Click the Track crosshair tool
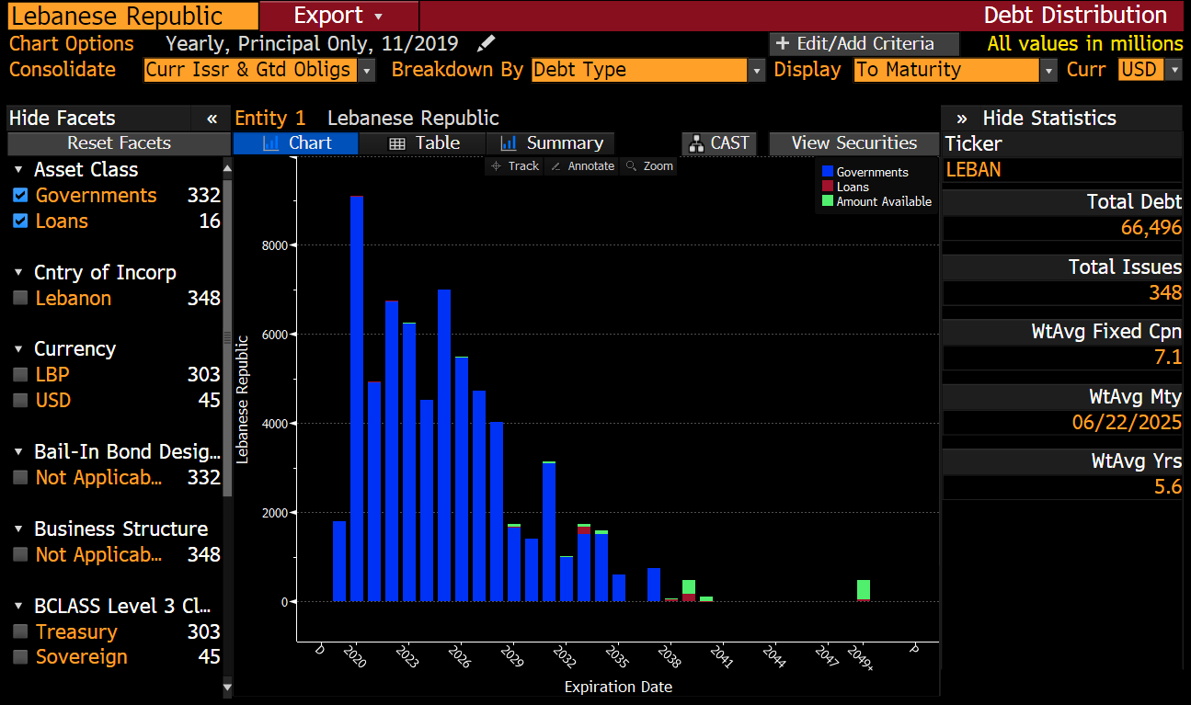 point(515,166)
